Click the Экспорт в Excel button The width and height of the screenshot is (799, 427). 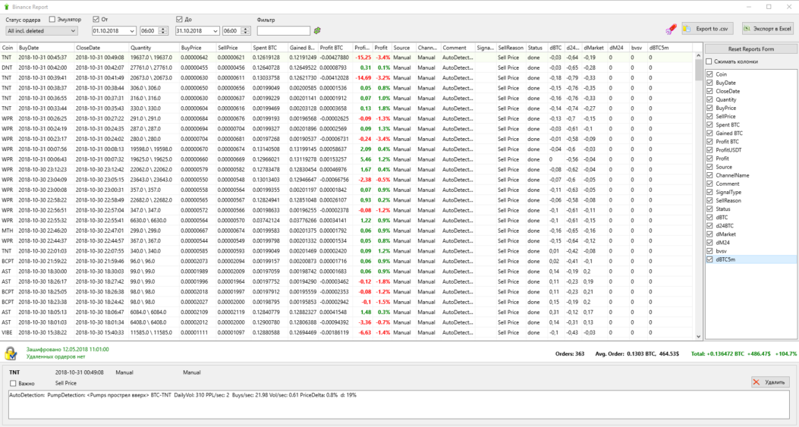coord(767,29)
